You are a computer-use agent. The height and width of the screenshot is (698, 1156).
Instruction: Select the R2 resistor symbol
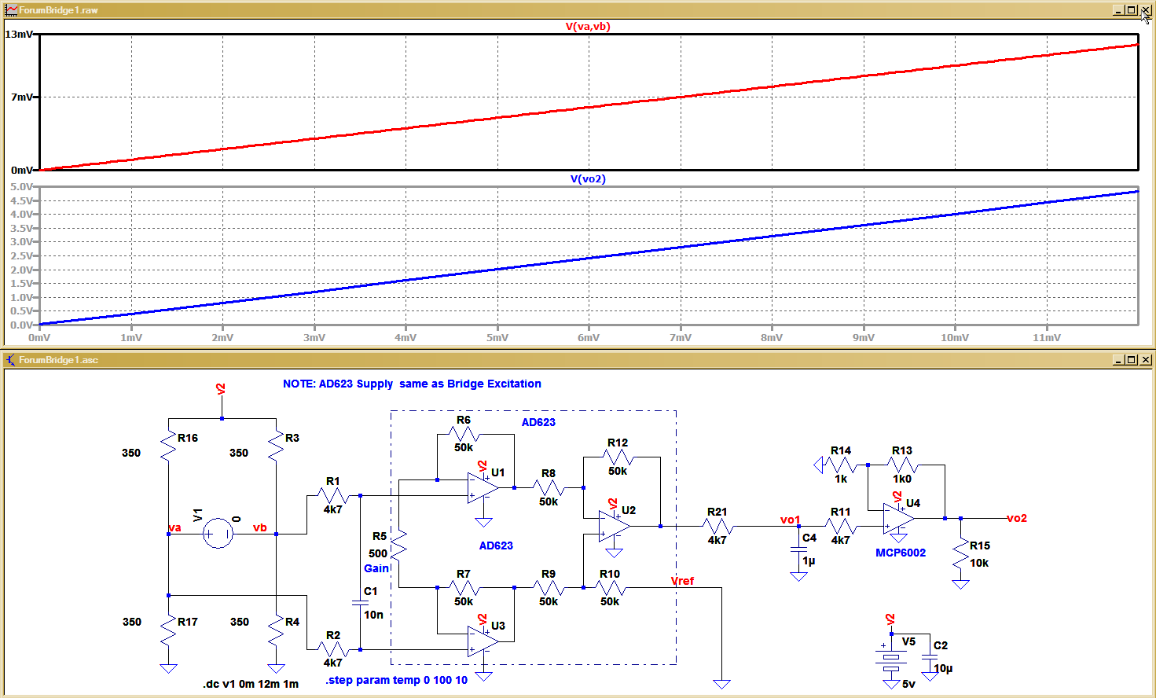333,649
